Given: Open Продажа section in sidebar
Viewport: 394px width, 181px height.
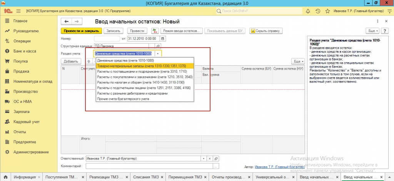Looking at the screenshot, I should click(x=21, y=71).
